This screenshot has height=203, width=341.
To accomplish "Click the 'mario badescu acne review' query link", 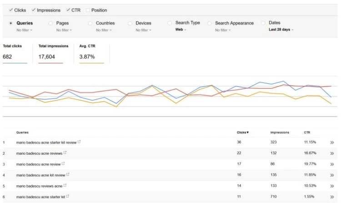I will [x=38, y=164].
